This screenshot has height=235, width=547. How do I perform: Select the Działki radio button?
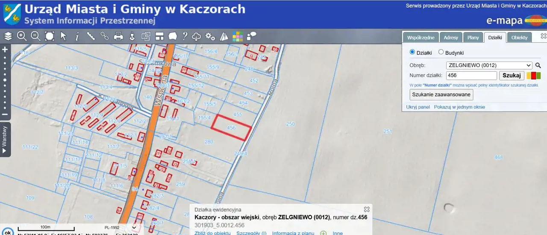pos(412,52)
